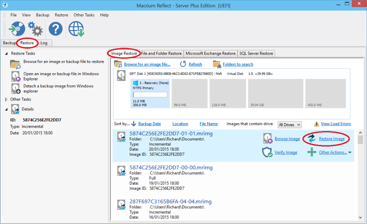Click the Recovery partition usage bar
Screen dimensions: 367x224
click(150, 95)
